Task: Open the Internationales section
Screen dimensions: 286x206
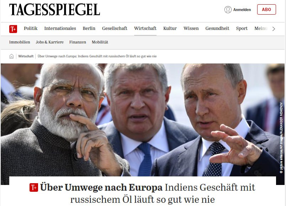Action: [60, 28]
